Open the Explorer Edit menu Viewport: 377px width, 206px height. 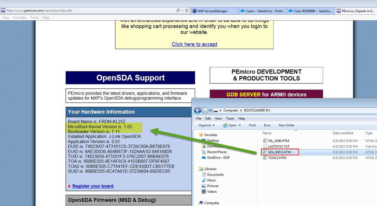click(208, 118)
